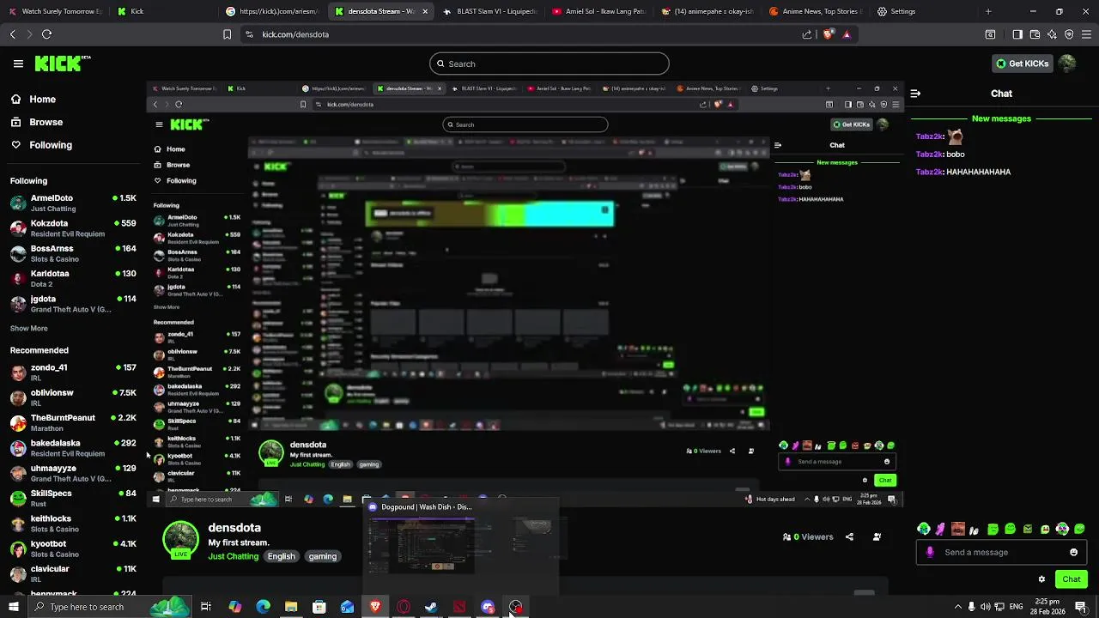Open clavicular IRL channel
The width and height of the screenshot is (1099, 618).
click(73, 573)
